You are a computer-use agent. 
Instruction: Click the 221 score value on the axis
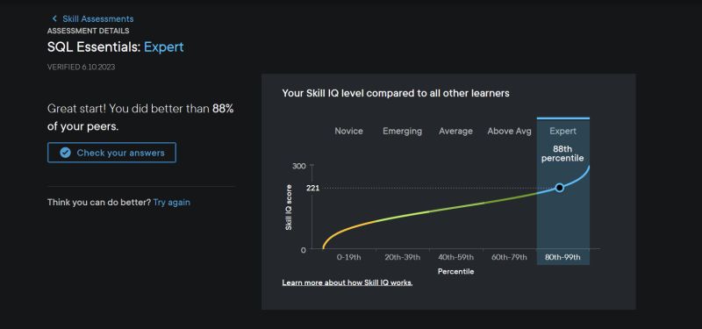[313, 188]
